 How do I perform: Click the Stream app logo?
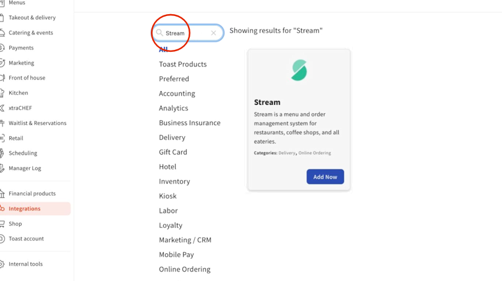tap(299, 70)
